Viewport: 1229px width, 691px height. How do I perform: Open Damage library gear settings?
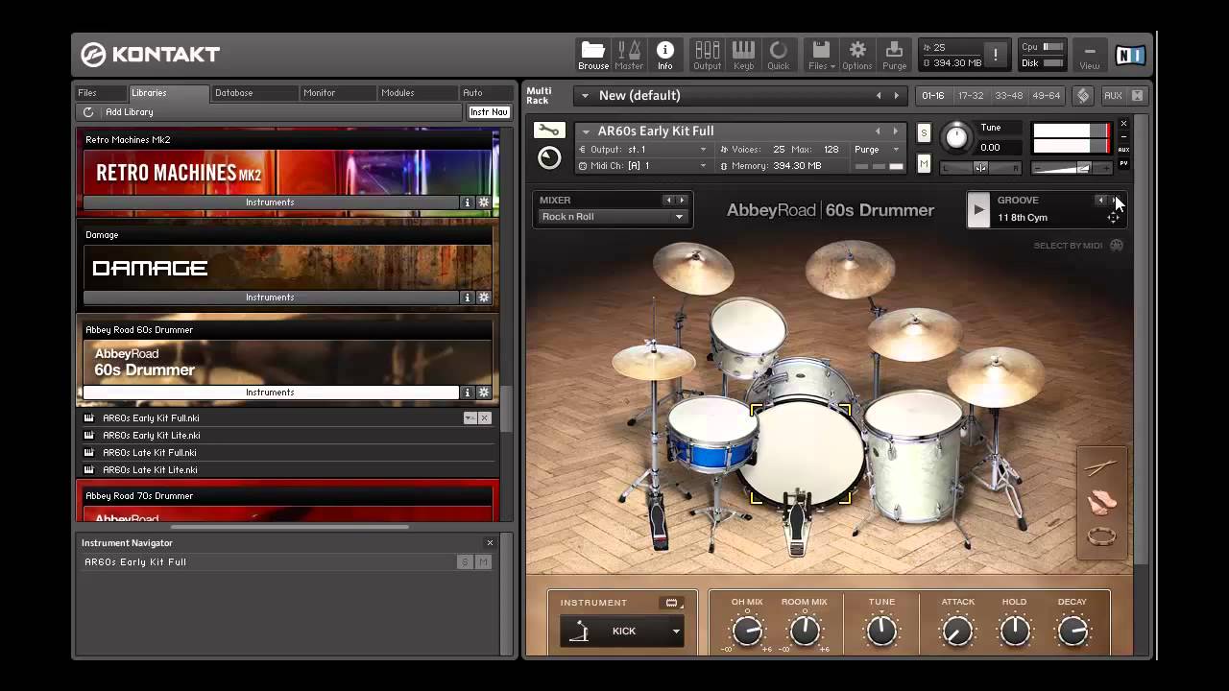point(484,298)
